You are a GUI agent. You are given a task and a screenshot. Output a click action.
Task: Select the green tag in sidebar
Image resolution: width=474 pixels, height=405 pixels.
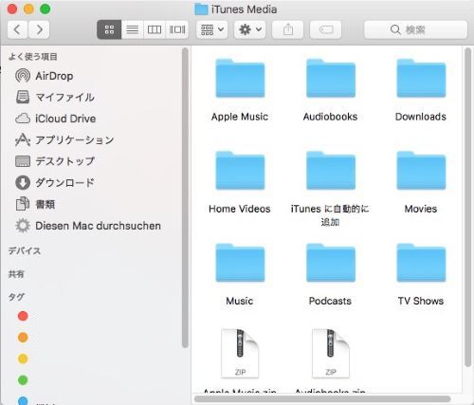pyautogui.click(x=23, y=380)
